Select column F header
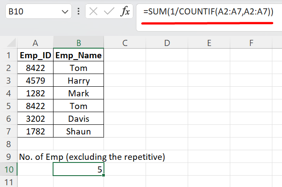The image size is (282, 187). 251,43
